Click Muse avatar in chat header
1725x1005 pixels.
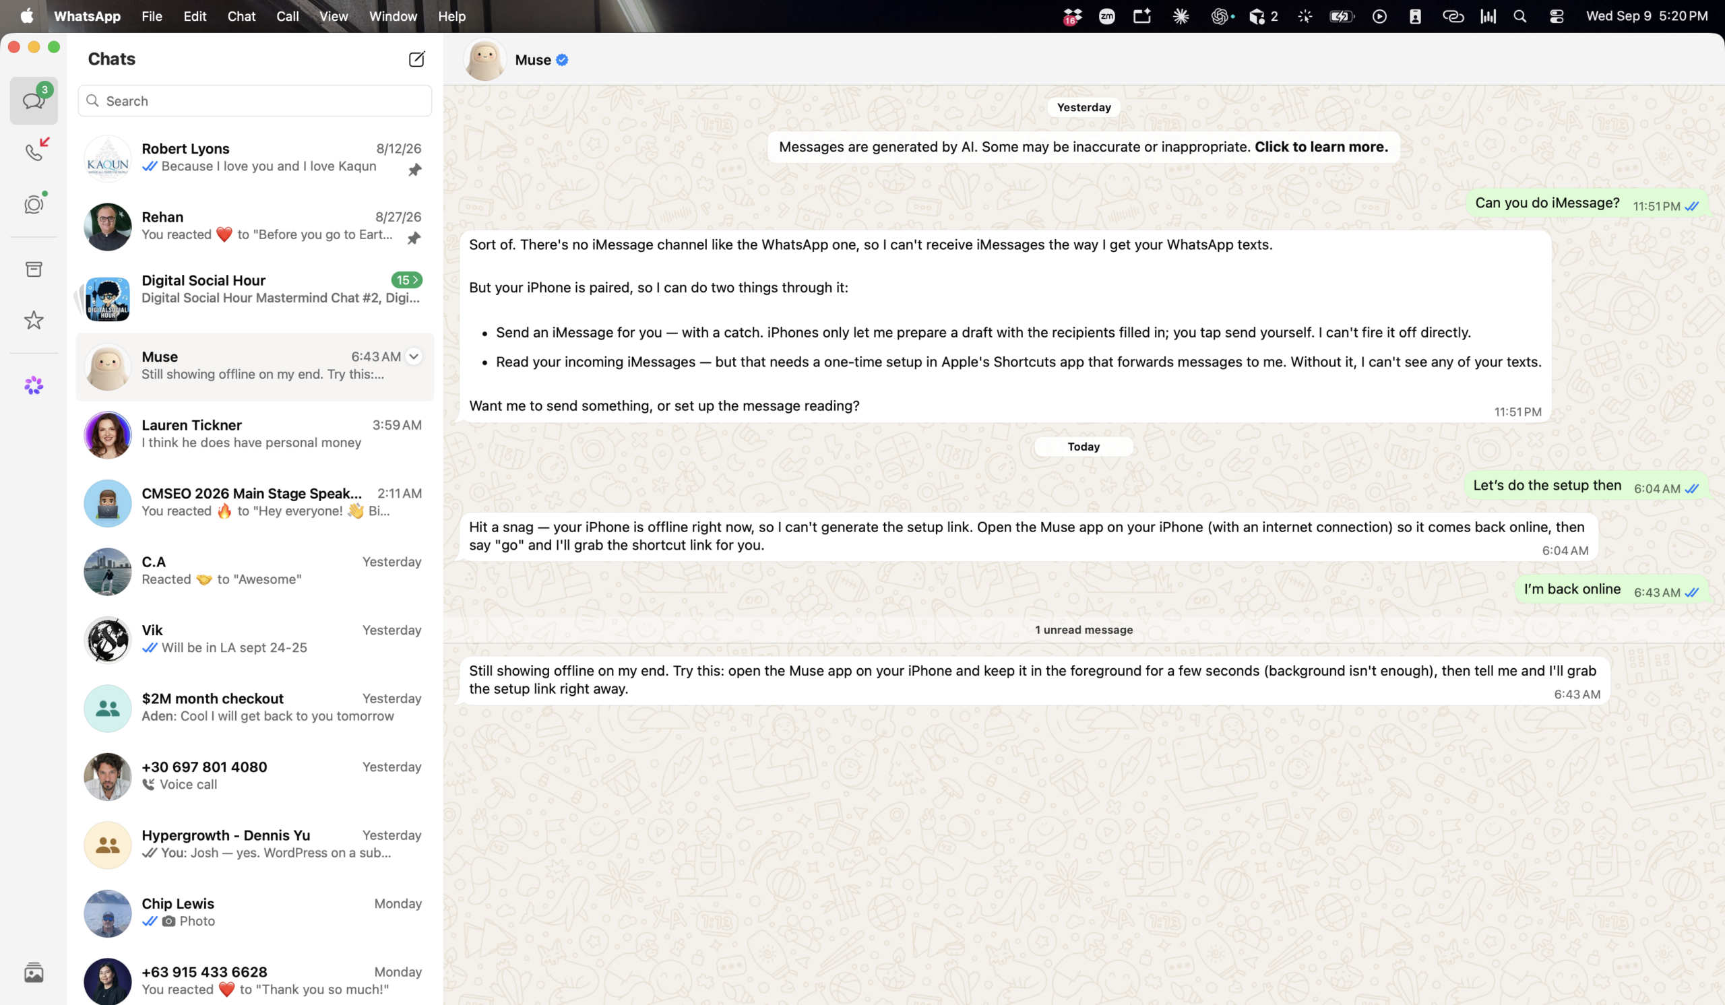click(484, 59)
